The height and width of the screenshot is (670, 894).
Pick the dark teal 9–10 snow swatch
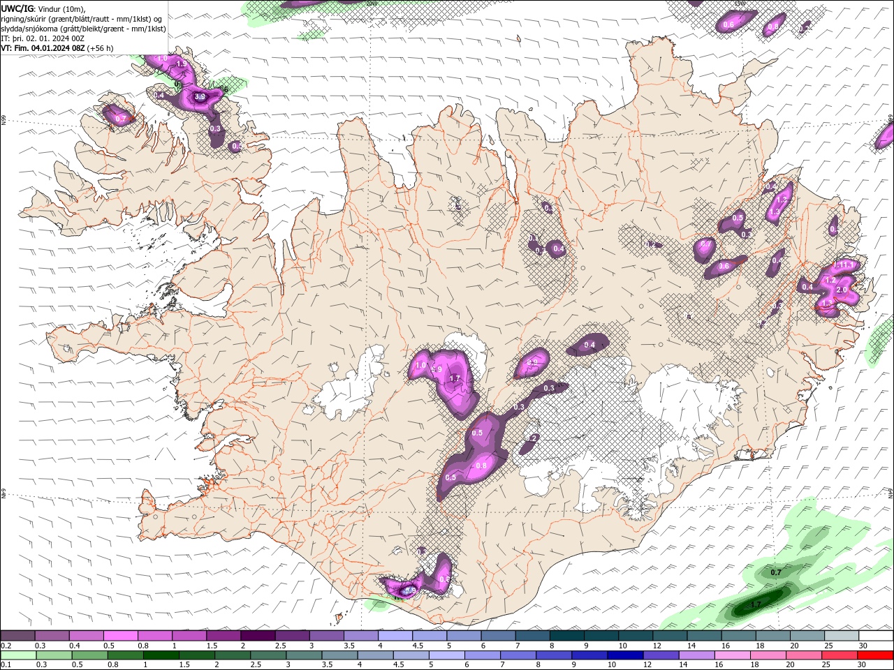(x=601, y=636)
